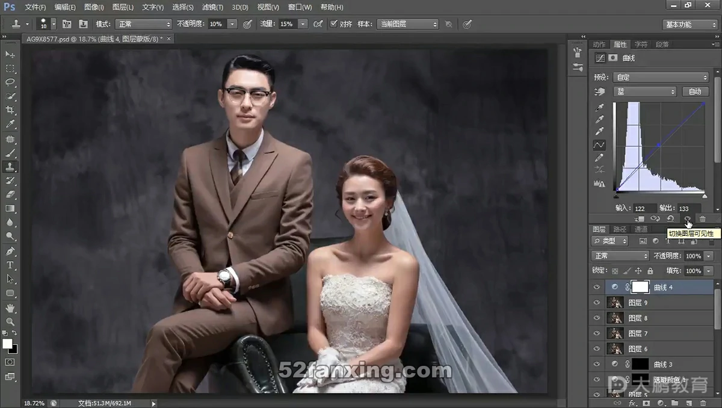Open the options bar opacity 10% dropdown arrow

tap(232, 24)
